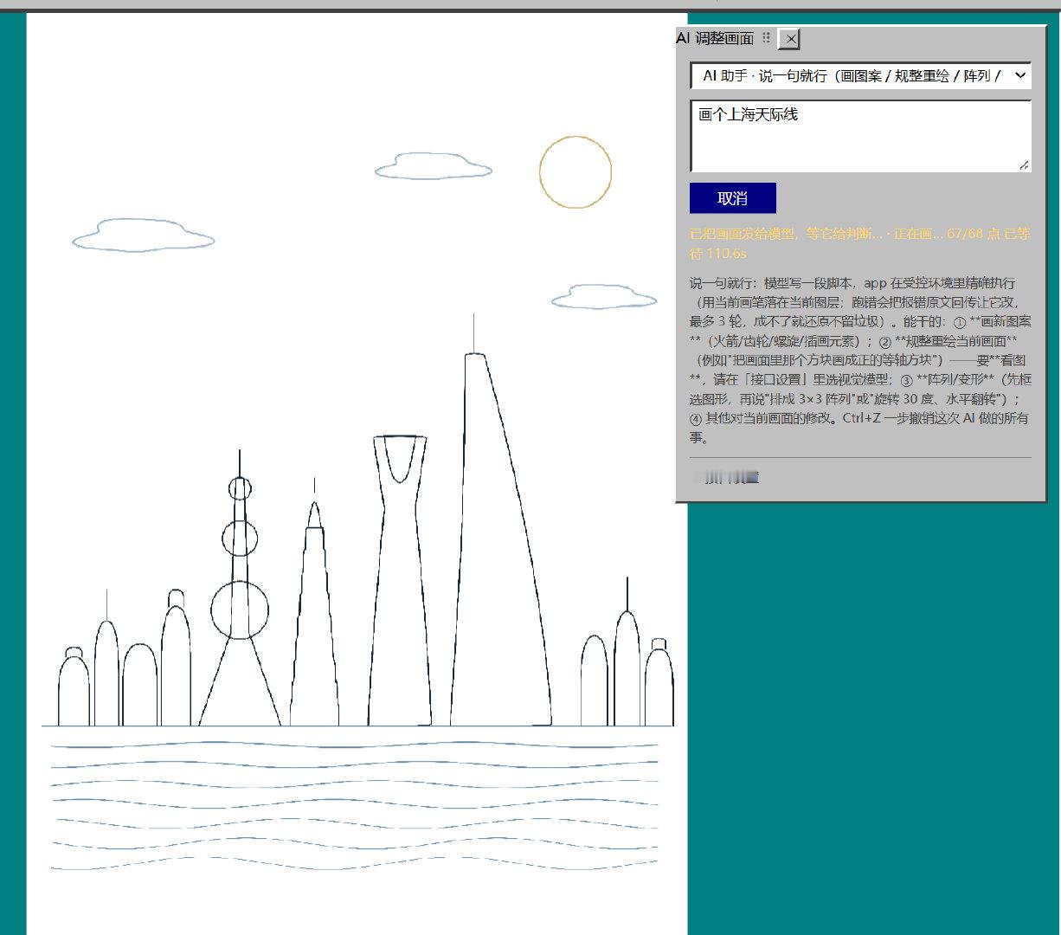Click the 取消 button
This screenshot has height=935, width=1061.
coord(733,198)
